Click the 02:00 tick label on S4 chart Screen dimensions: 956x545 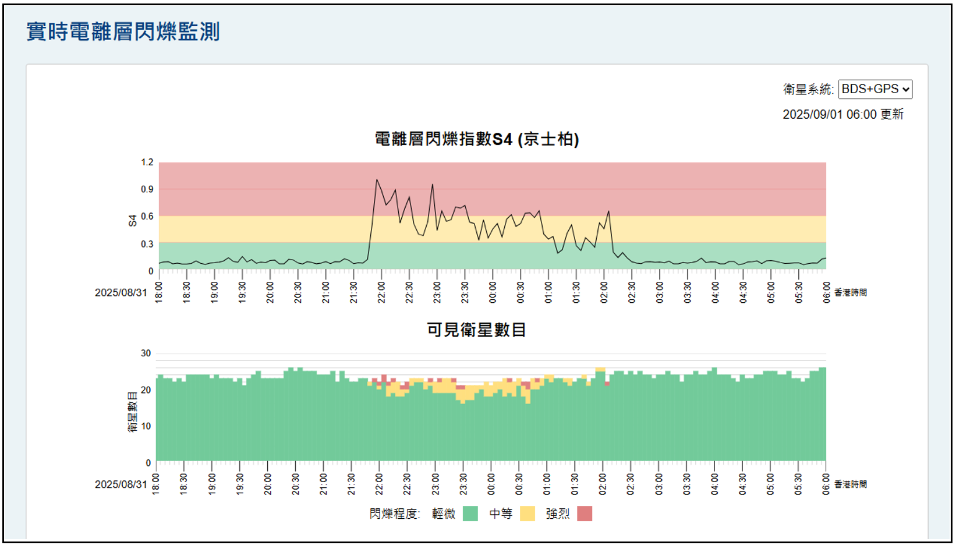coord(604,292)
